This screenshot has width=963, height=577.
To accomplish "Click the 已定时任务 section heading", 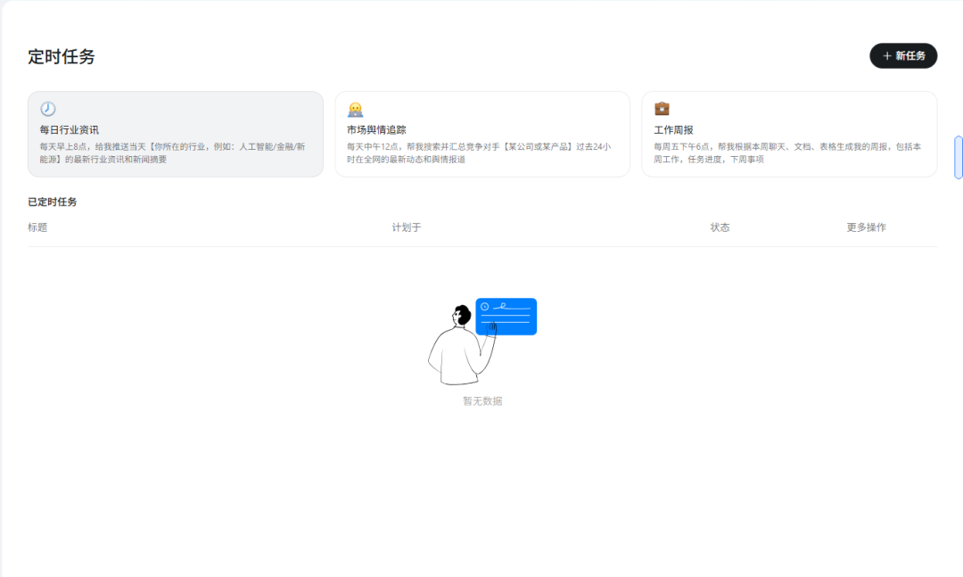I will pyautogui.click(x=51, y=202).
